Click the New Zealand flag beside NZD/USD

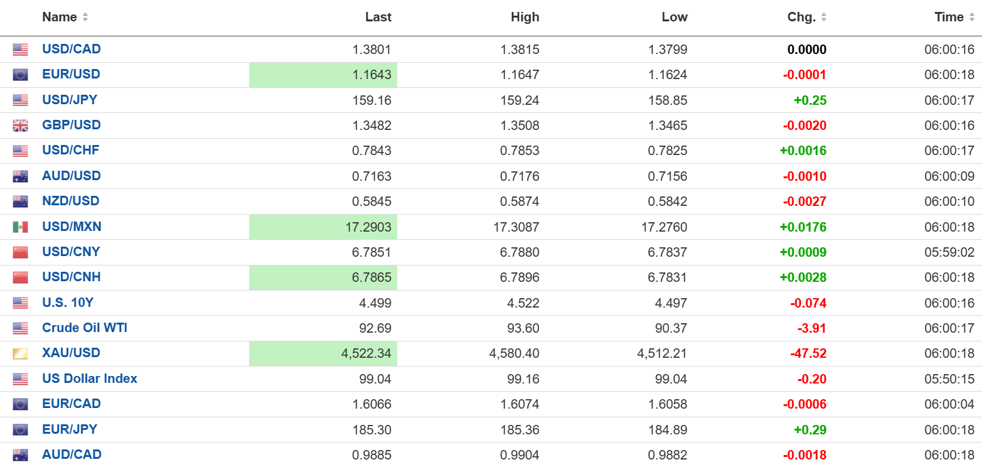21,201
